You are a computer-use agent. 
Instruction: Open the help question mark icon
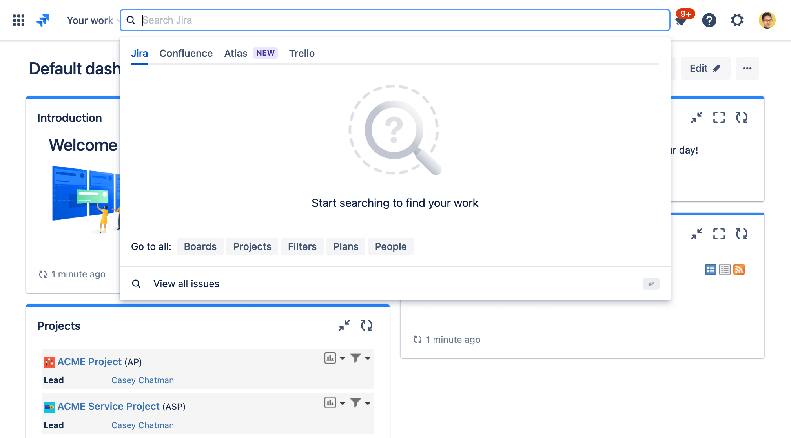708,20
